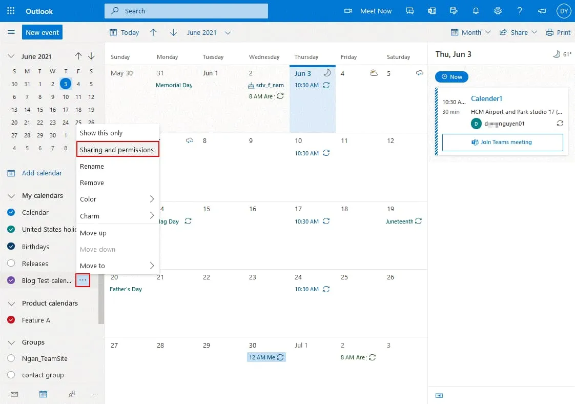Open the Month view dropdown

pos(471,32)
